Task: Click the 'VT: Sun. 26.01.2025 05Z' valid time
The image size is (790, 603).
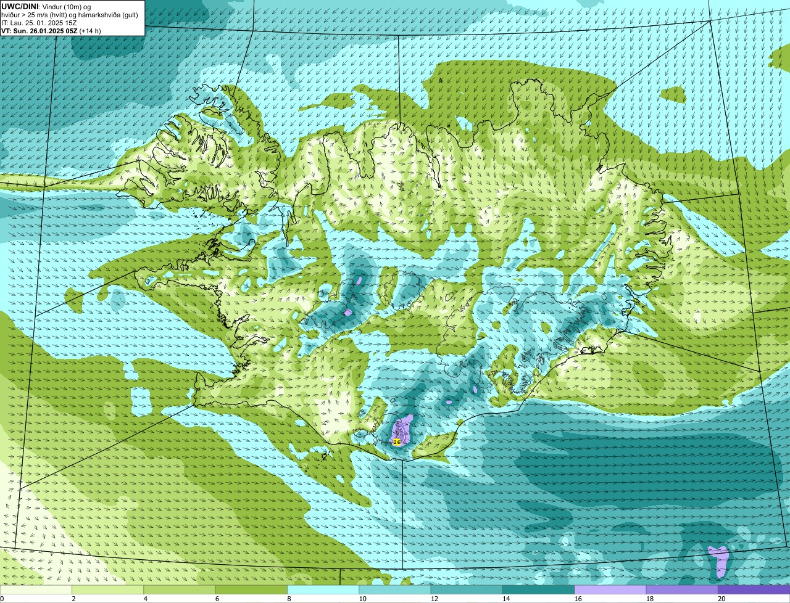Action: pyautogui.click(x=39, y=31)
